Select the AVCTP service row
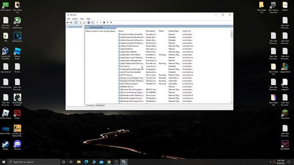 [x=156, y=75]
